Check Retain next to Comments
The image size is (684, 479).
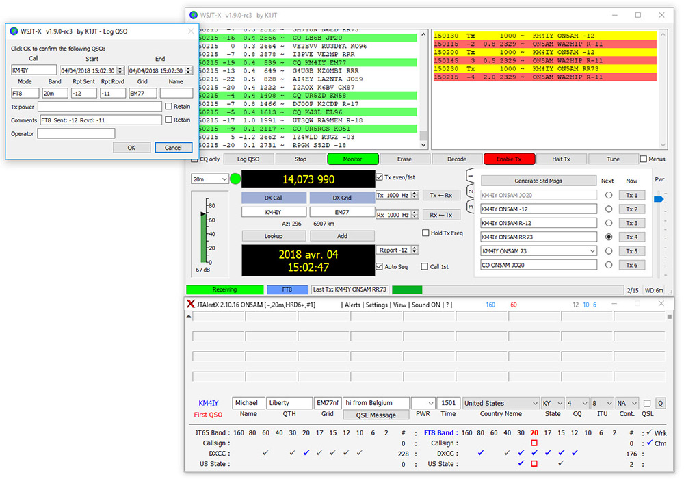pyautogui.click(x=168, y=120)
